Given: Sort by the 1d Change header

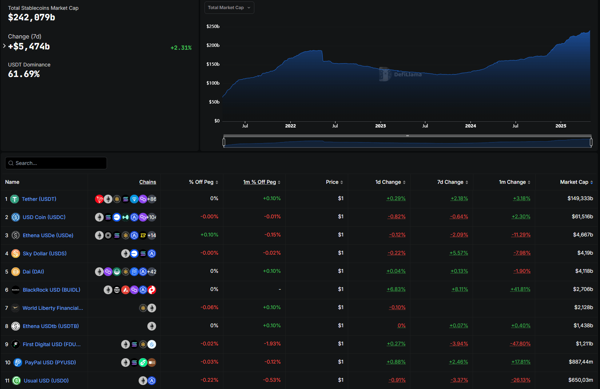Looking at the screenshot, I should (390, 182).
